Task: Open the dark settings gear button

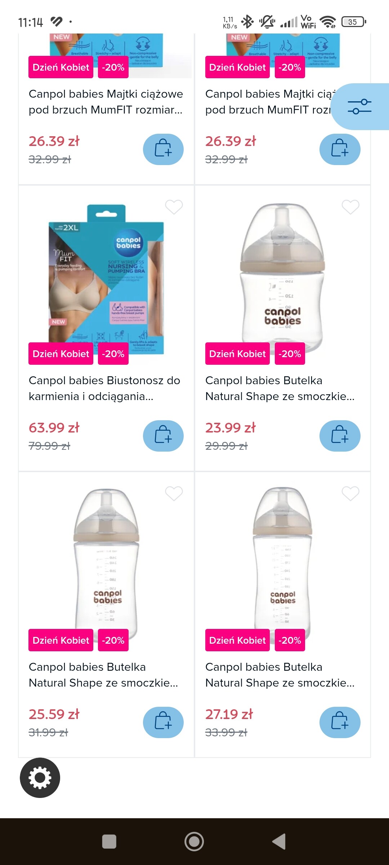Action: pos(40,778)
